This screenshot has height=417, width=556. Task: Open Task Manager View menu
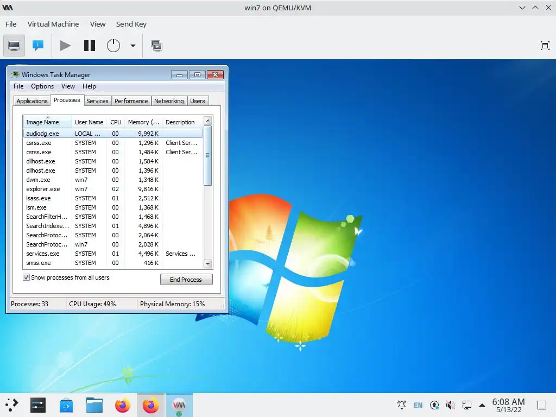pos(68,86)
